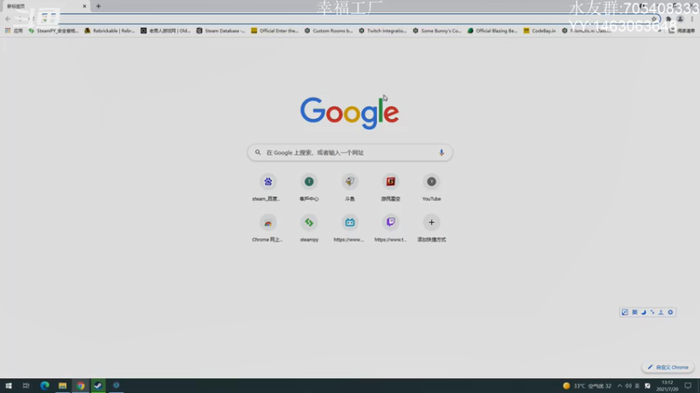Open the 应用 apps bookmark
The image size is (700, 393).
tap(14, 31)
